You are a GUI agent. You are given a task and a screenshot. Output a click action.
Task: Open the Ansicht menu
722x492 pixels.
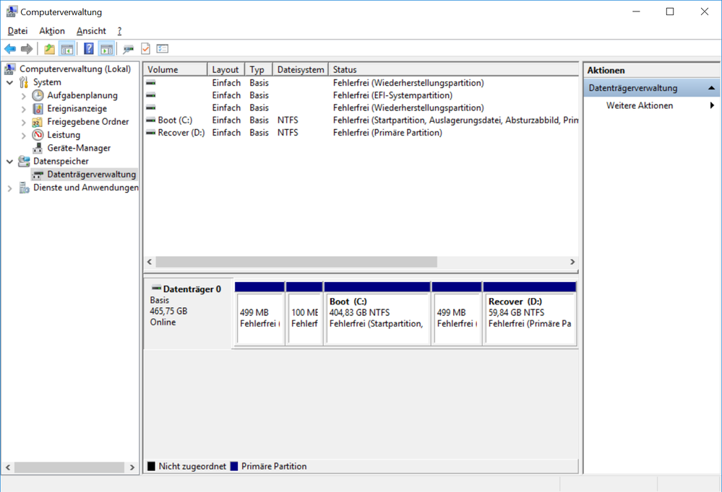point(91,31)
